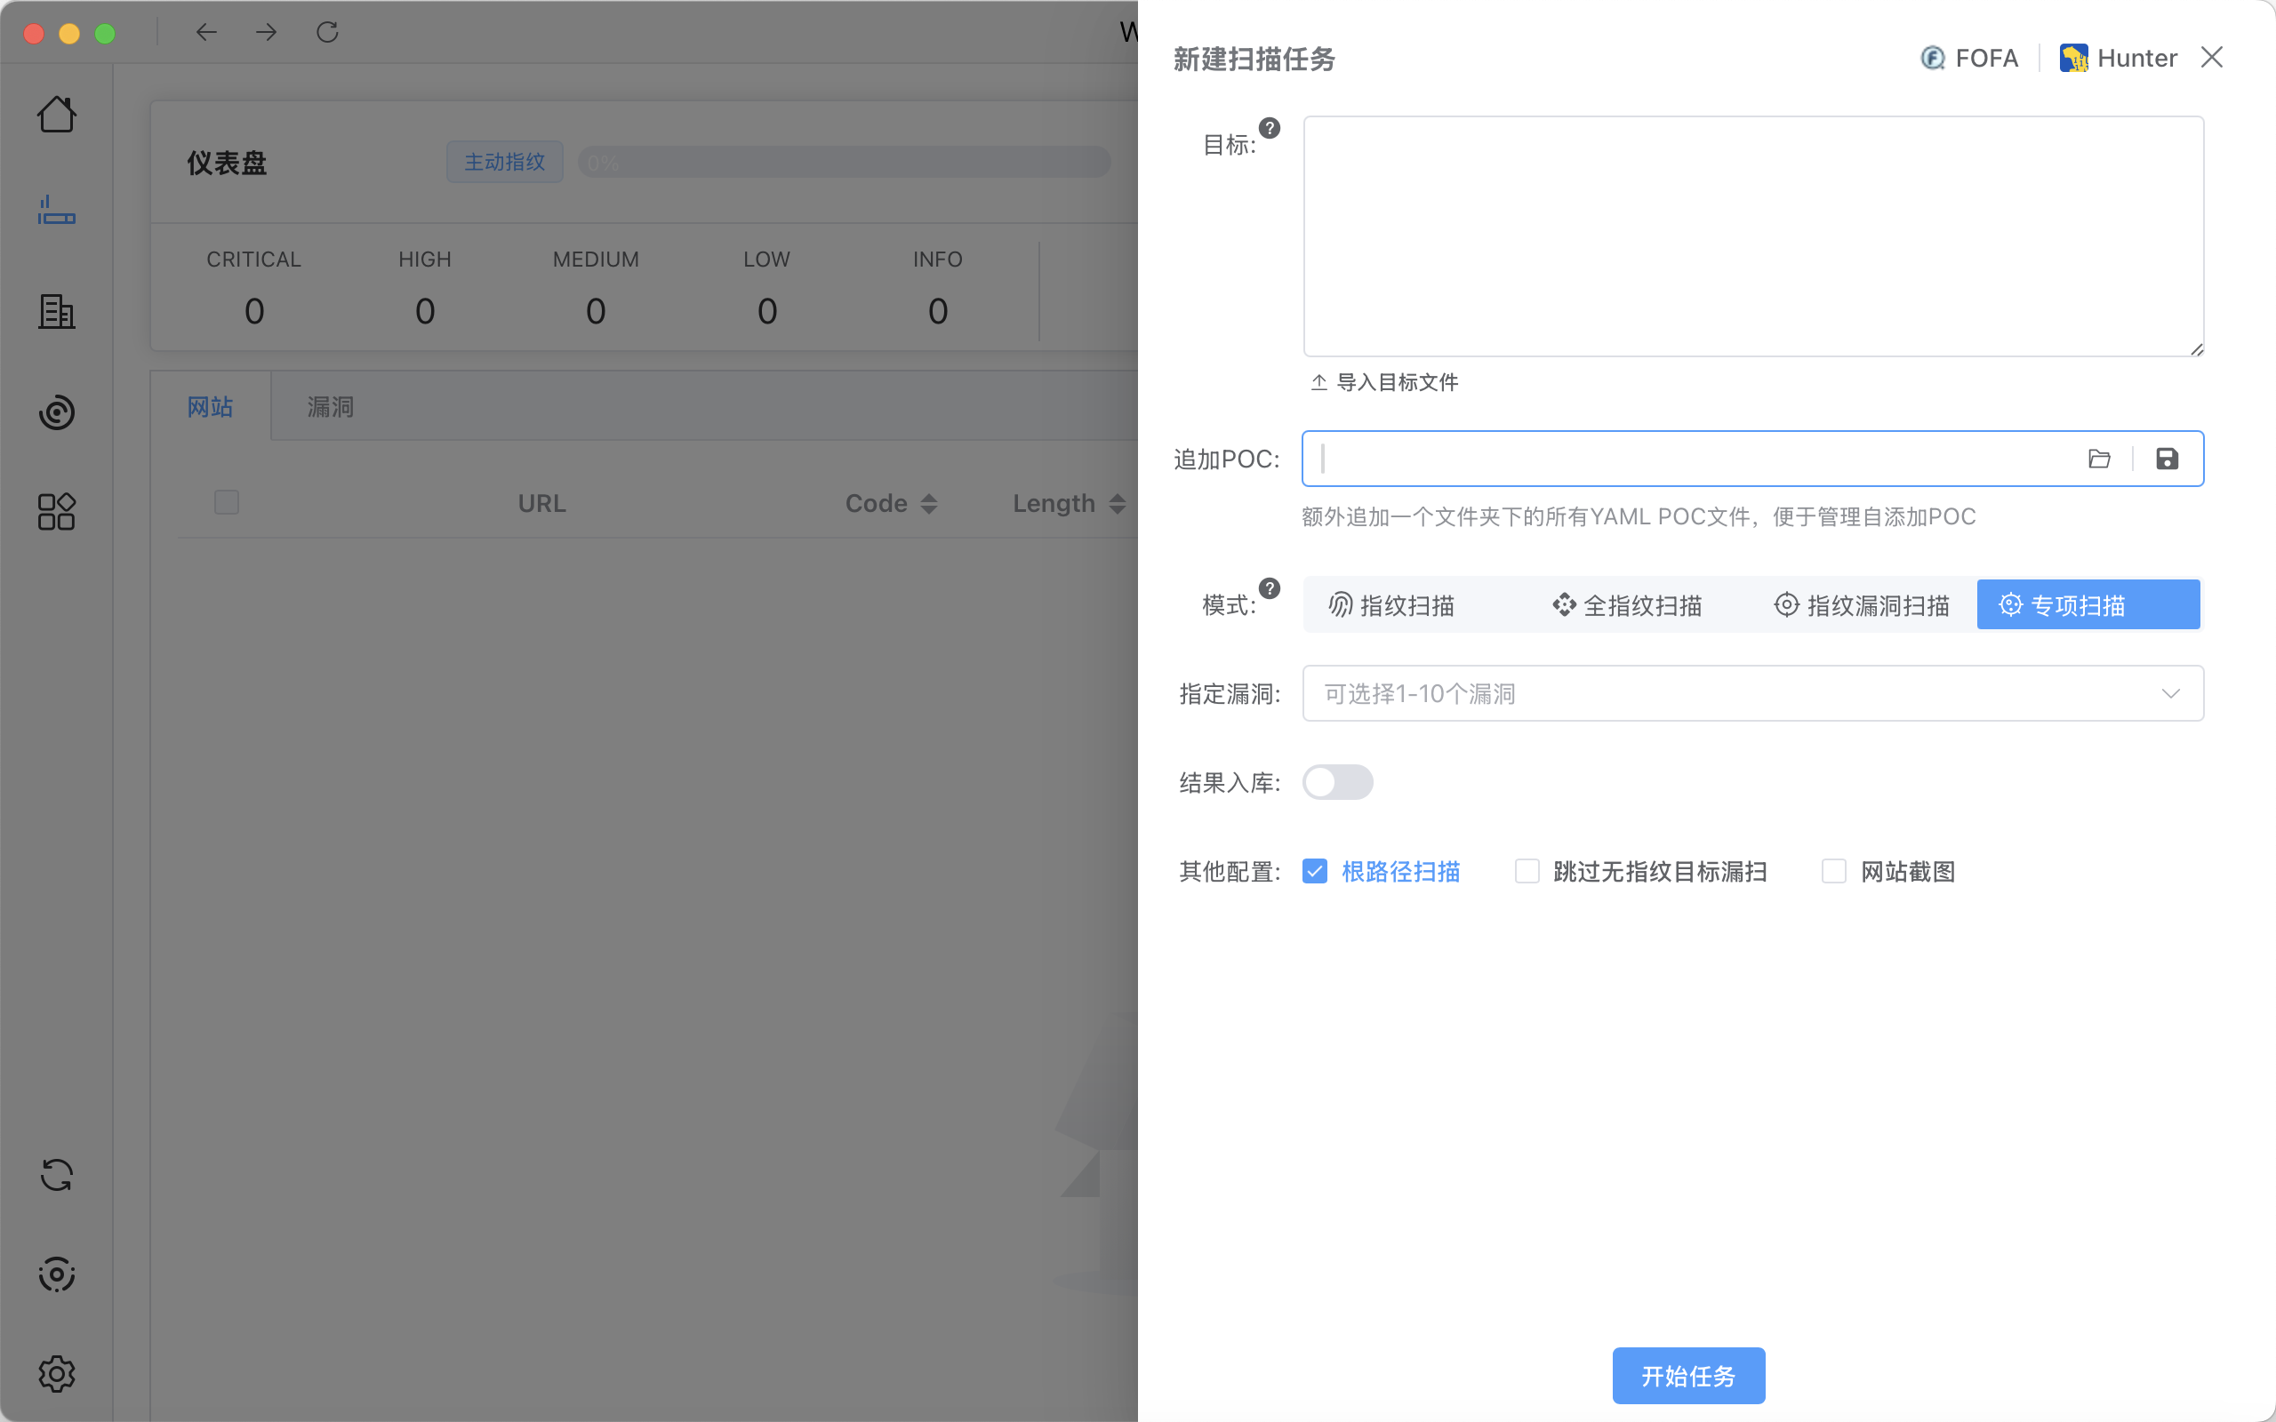Open the settings gear in sidebar
Image resolution: width=2276 pixels, height=1422 pixels.
pos(56,1374)
